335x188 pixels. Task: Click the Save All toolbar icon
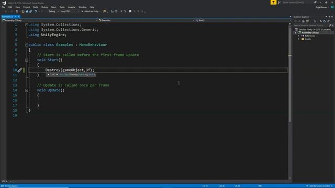tap(31, 11)
